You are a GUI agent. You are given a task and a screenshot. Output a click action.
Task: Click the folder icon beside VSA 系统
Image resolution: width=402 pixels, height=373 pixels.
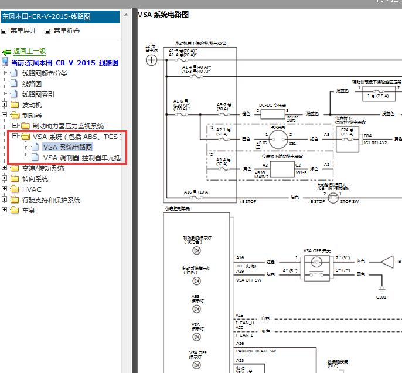point(25,136)
